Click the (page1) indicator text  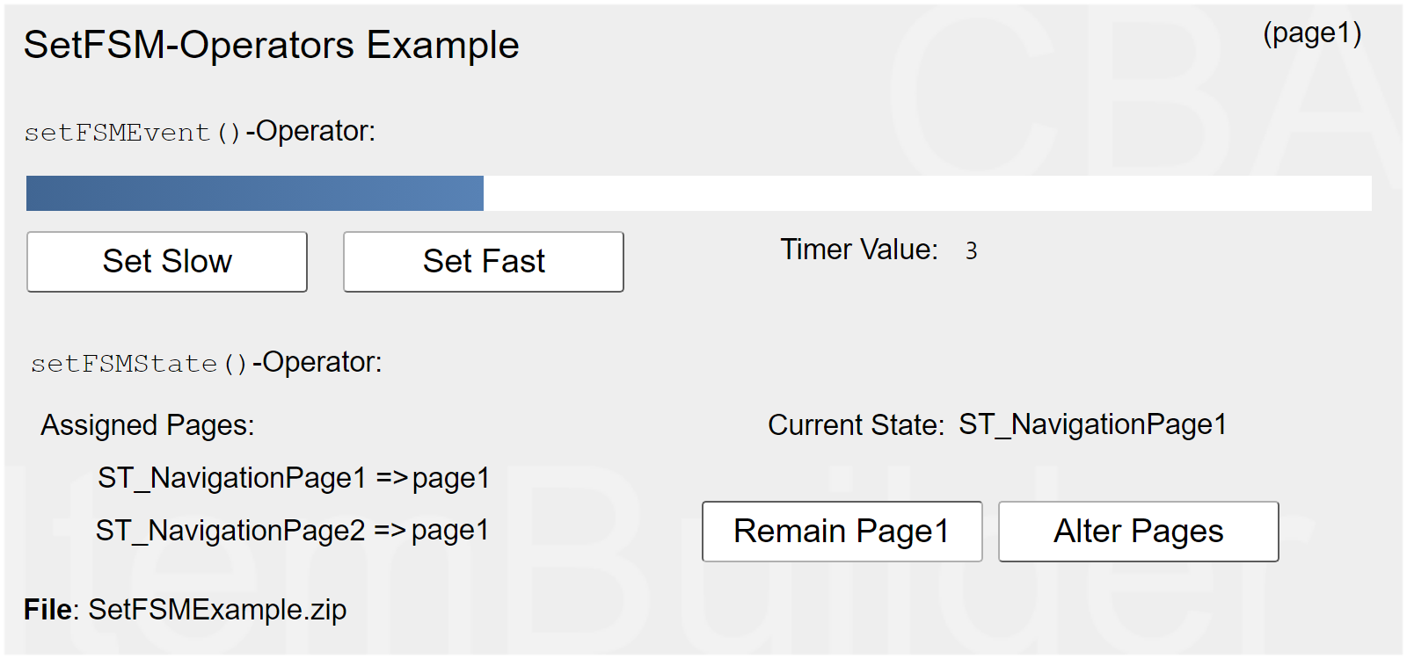(1312, 33)
